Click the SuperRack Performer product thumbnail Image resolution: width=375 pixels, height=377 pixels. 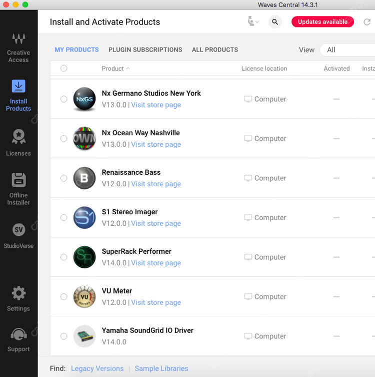coord(84,257)
